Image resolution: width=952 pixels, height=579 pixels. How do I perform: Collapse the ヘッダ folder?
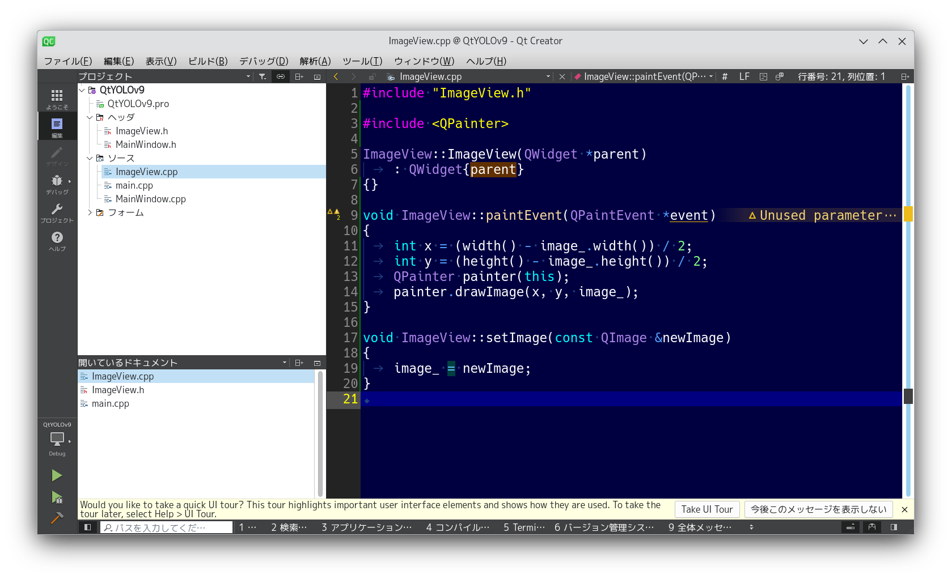click(x=90, y=117)
